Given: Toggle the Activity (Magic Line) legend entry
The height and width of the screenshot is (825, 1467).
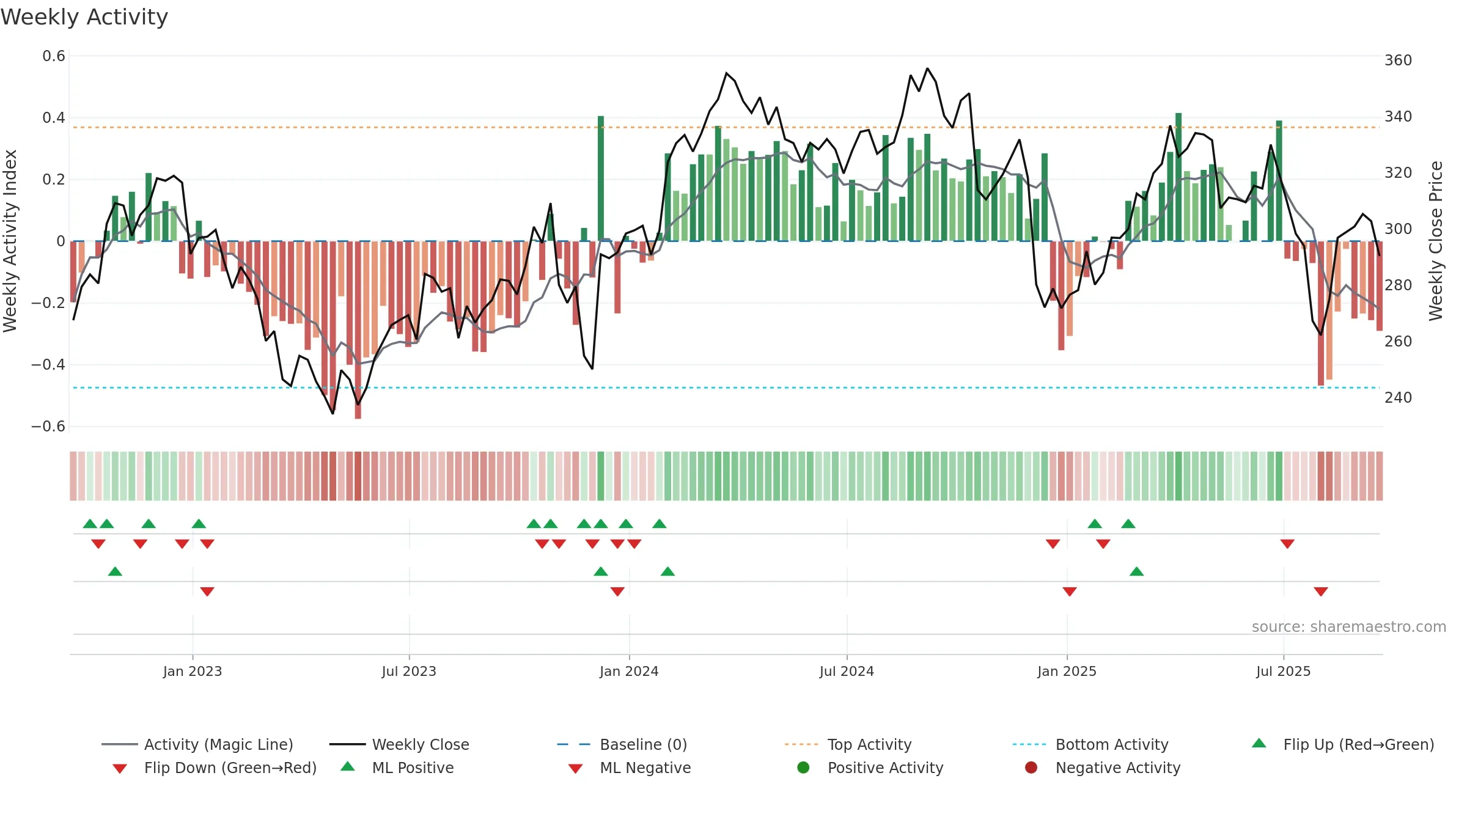Looking at the screenshot, I should [197, 744].
